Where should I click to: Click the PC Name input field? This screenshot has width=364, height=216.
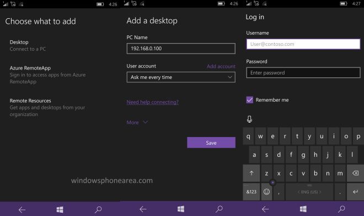pyautogui.click(x=181, y=49)
